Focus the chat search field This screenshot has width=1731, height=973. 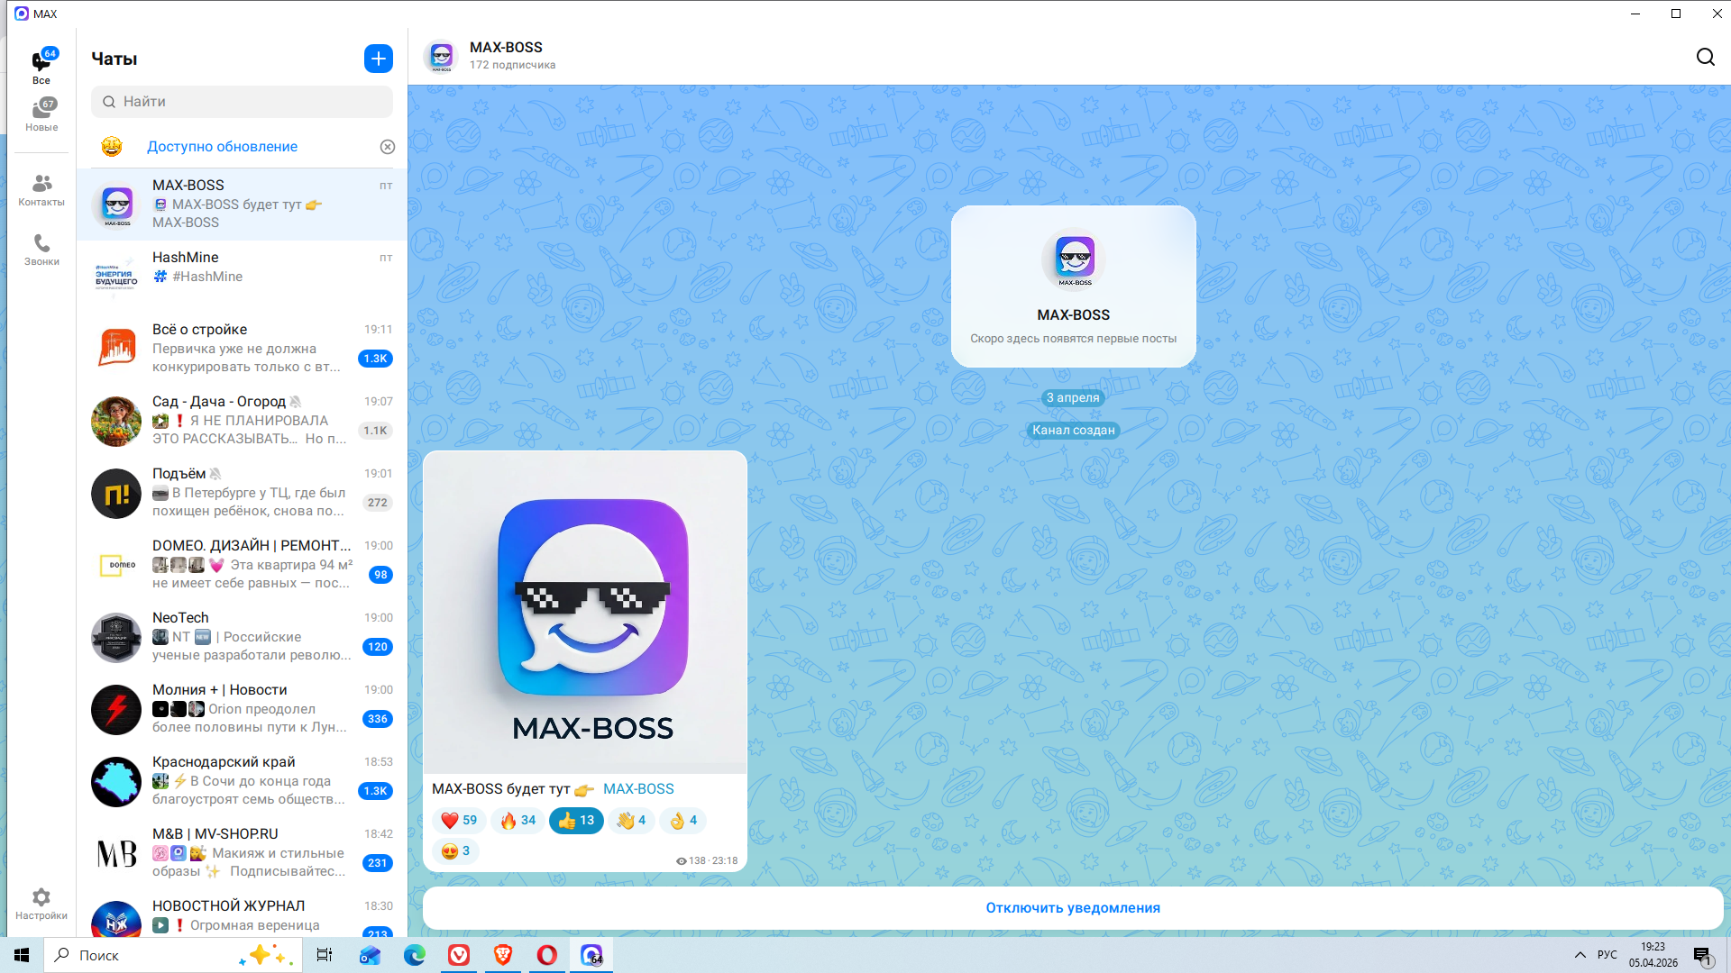tap(242, 102)
